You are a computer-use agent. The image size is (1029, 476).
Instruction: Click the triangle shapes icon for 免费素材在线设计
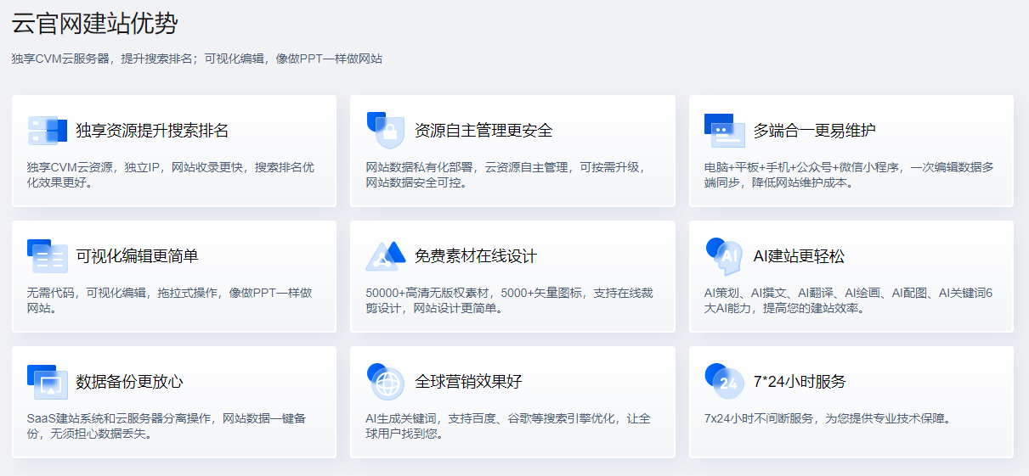[387, 256]
